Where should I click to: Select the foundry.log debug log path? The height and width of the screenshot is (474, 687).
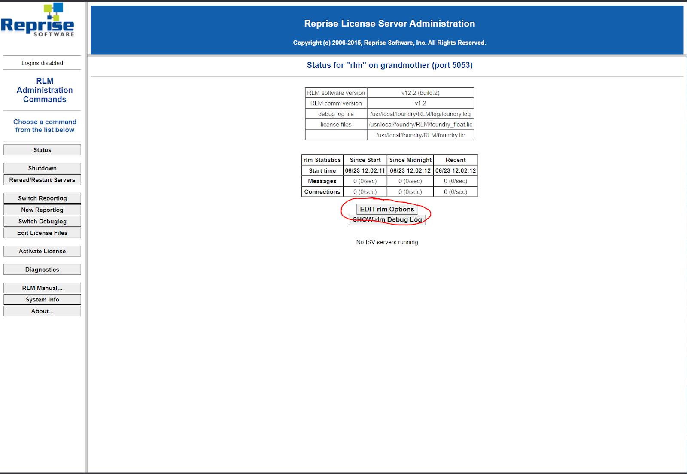tap(420, 114)
